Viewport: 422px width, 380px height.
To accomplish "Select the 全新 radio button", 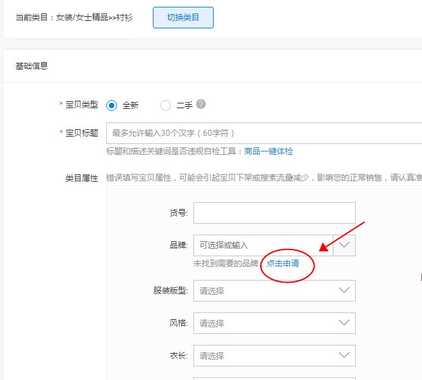I will (112, 105).
